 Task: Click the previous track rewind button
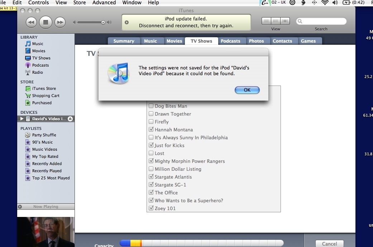pos(31,22)
